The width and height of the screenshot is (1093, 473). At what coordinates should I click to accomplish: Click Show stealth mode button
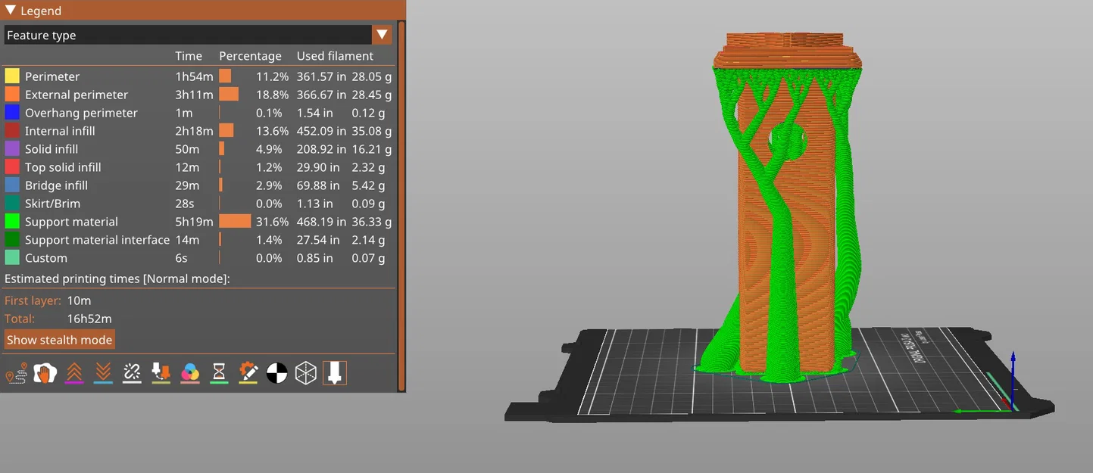pyautogui.click(x=59, y=340)
